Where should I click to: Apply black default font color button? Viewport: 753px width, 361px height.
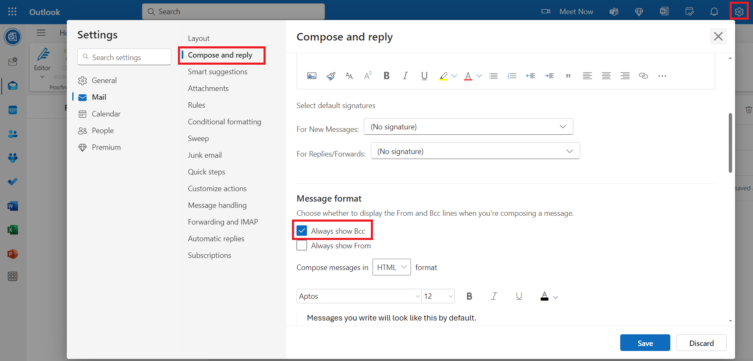(545, 296)
